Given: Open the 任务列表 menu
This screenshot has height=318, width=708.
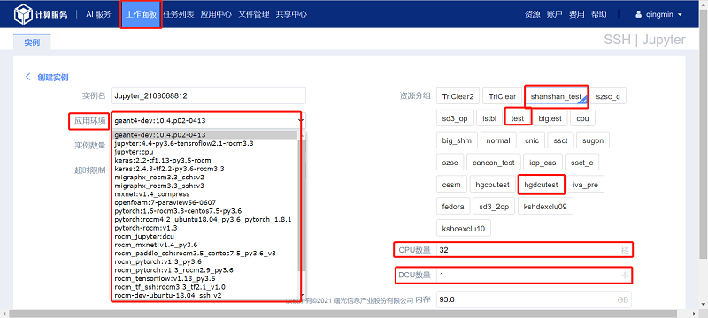Looking at the screenshot, I should (179, 14).
